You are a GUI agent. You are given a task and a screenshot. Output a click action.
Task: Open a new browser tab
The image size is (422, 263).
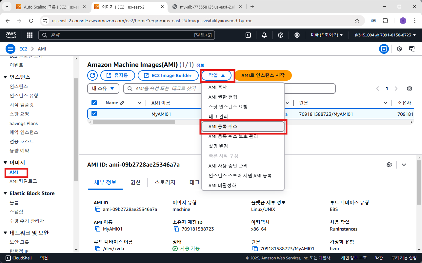pyautogui.click(x=252, y=7)
